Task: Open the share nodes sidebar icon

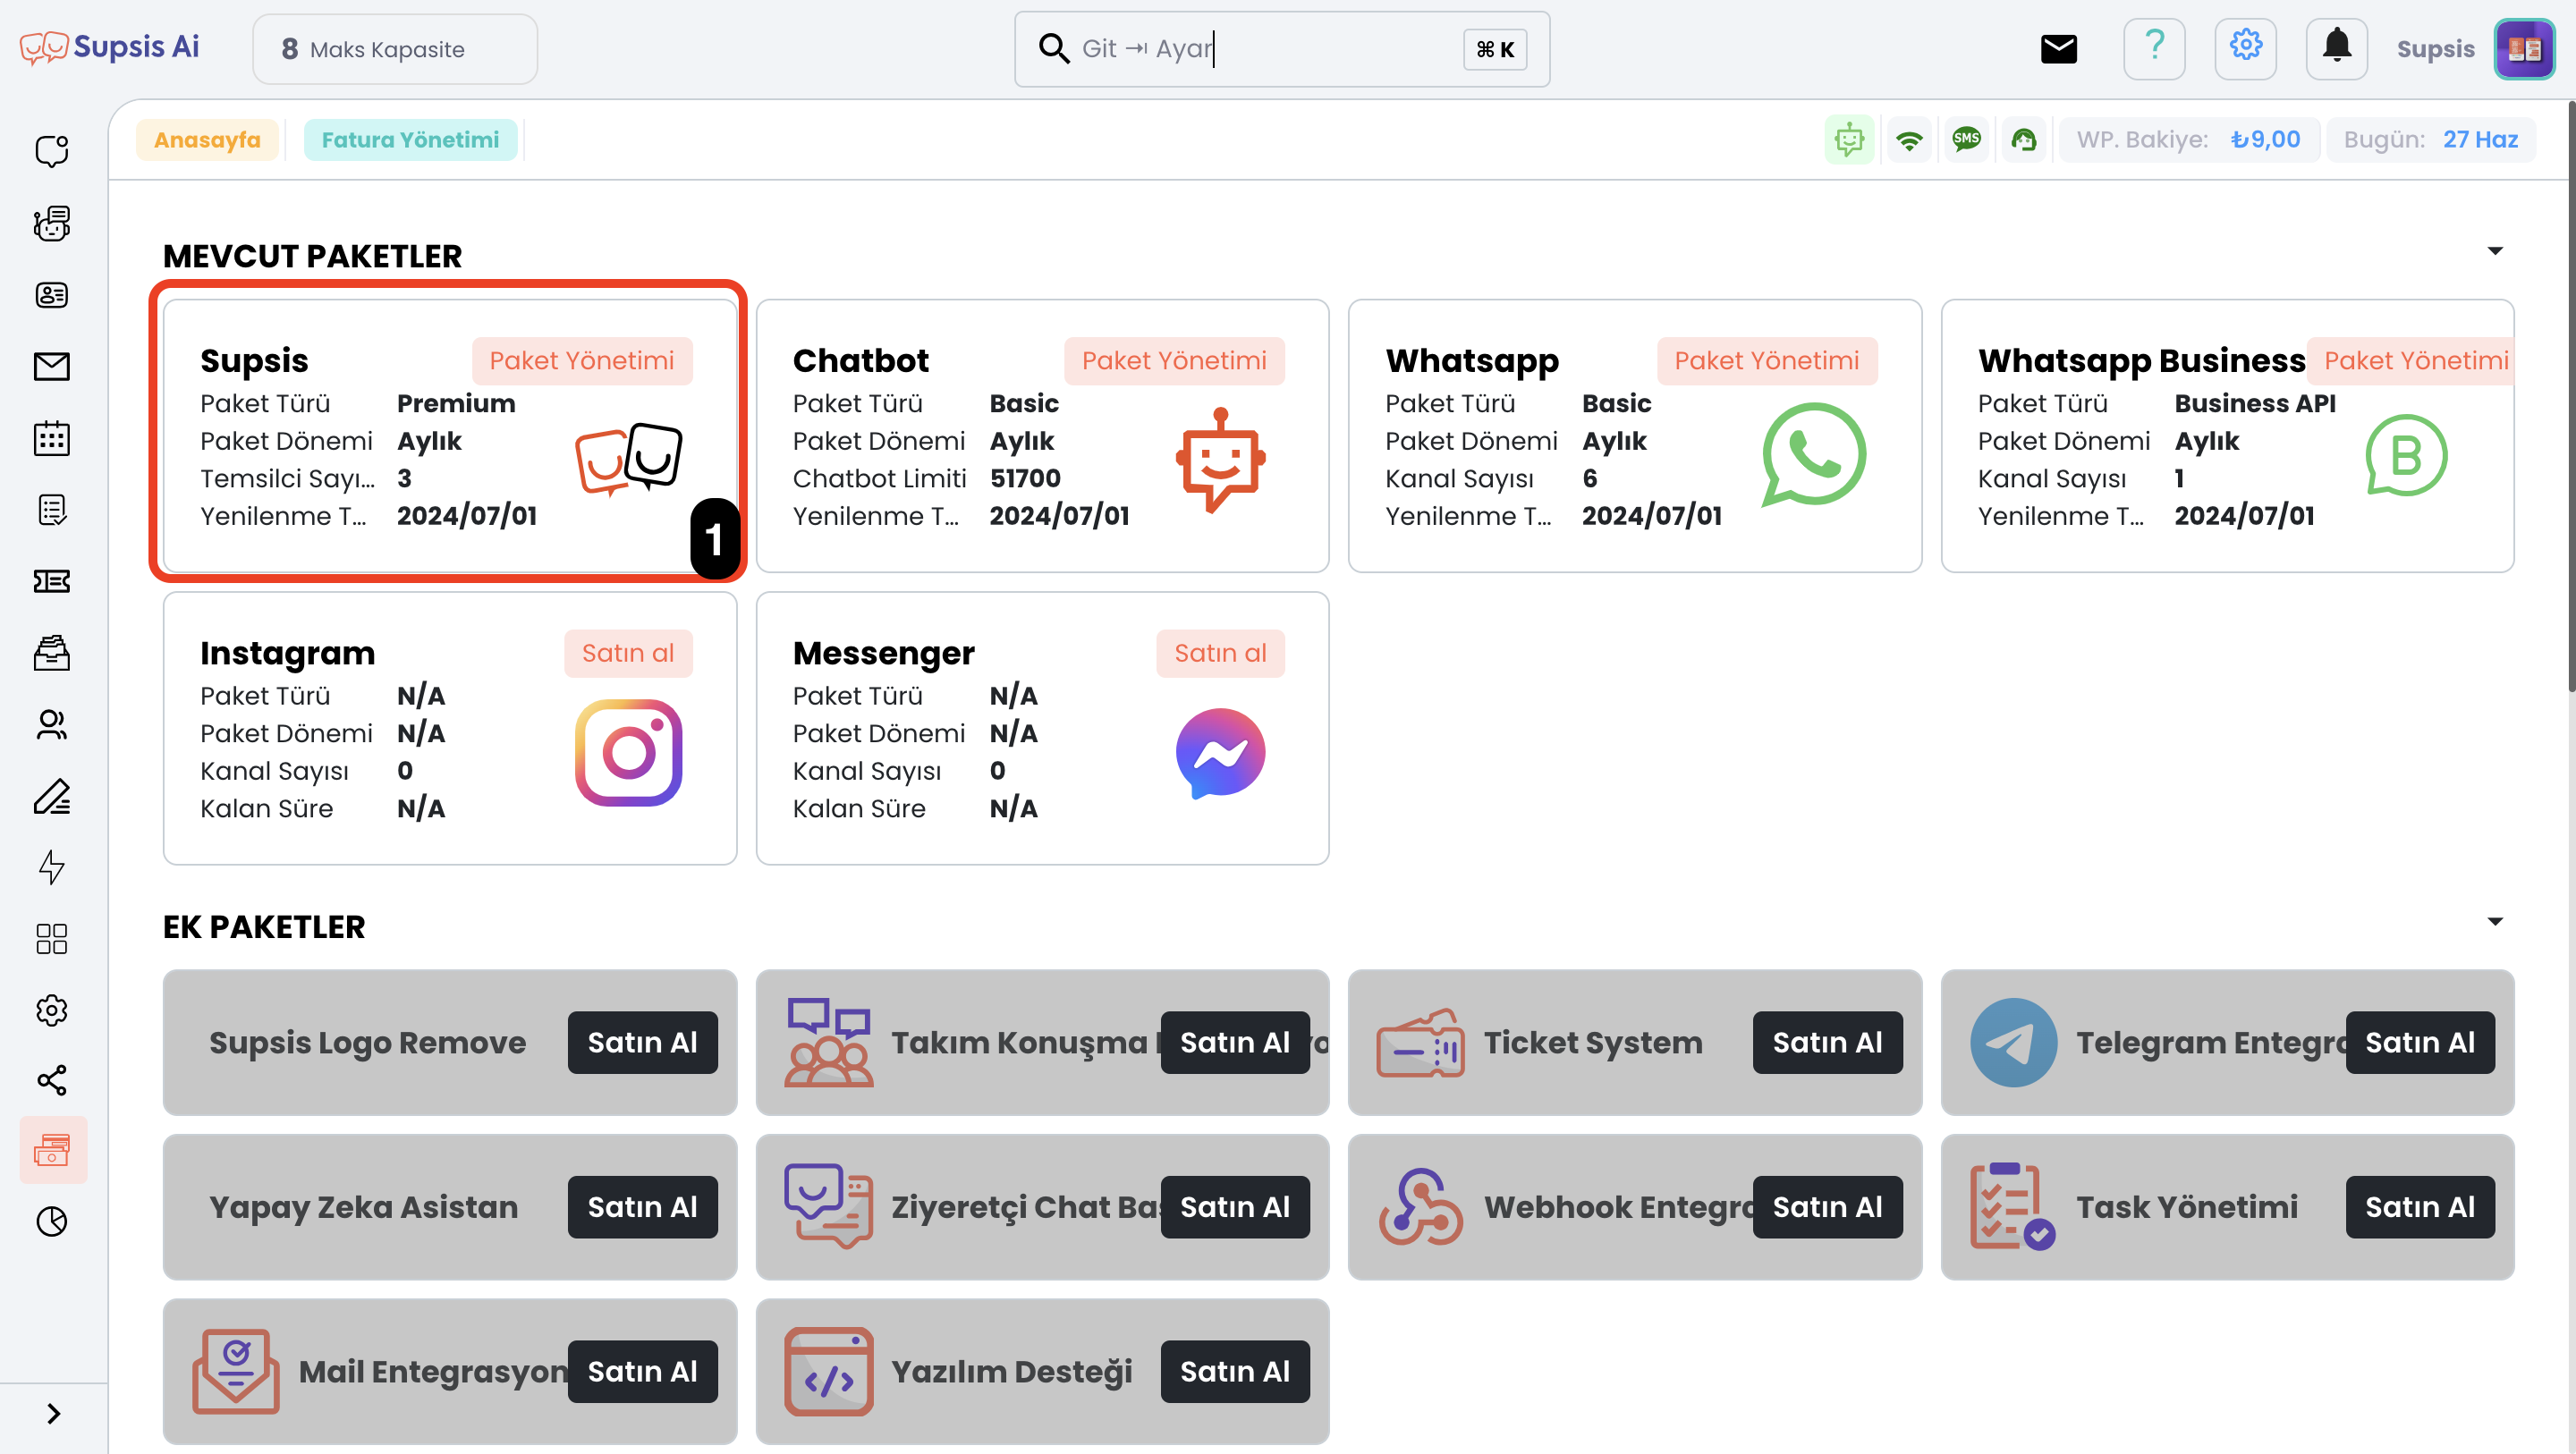Action: pos(52,1080)
